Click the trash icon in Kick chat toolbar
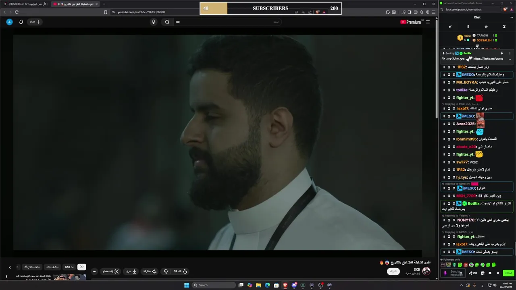This screenshot has height=290, width=516. point(468,27)
